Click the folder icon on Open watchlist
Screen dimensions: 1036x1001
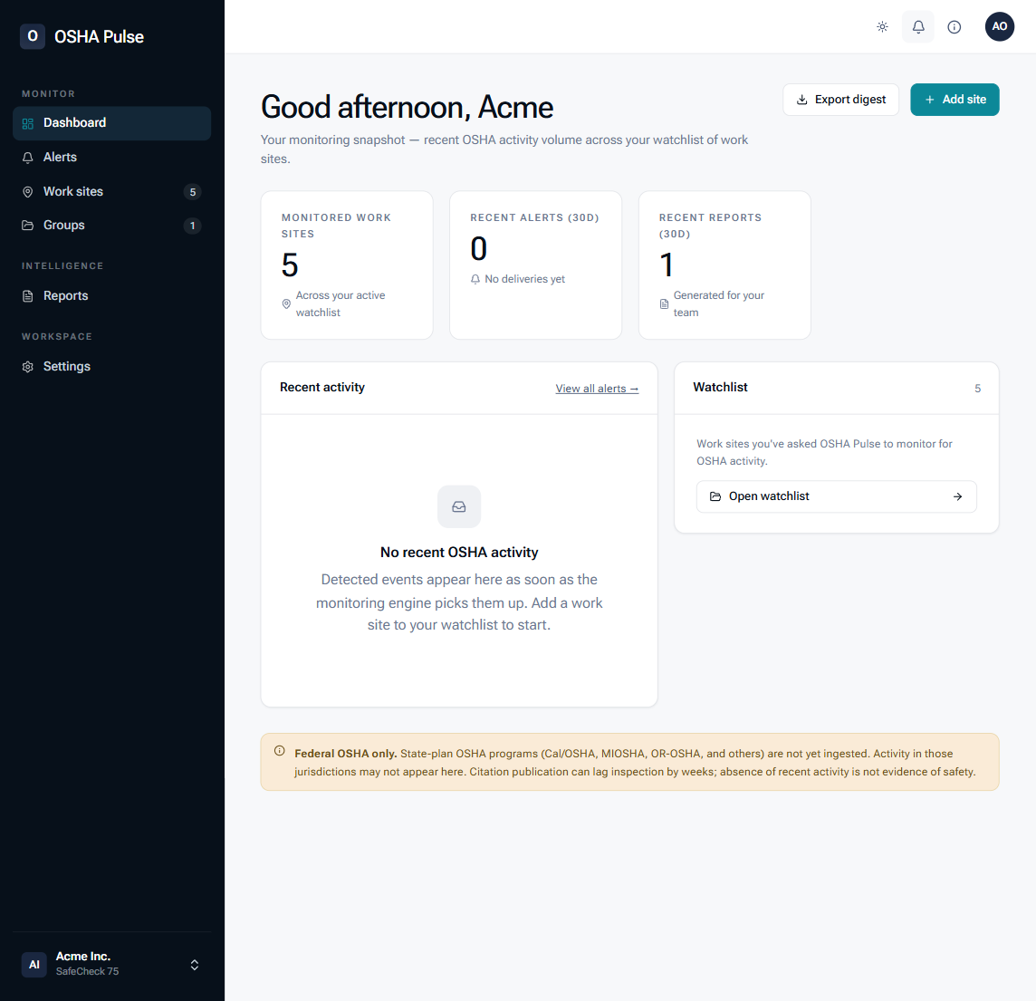(715, 496)
